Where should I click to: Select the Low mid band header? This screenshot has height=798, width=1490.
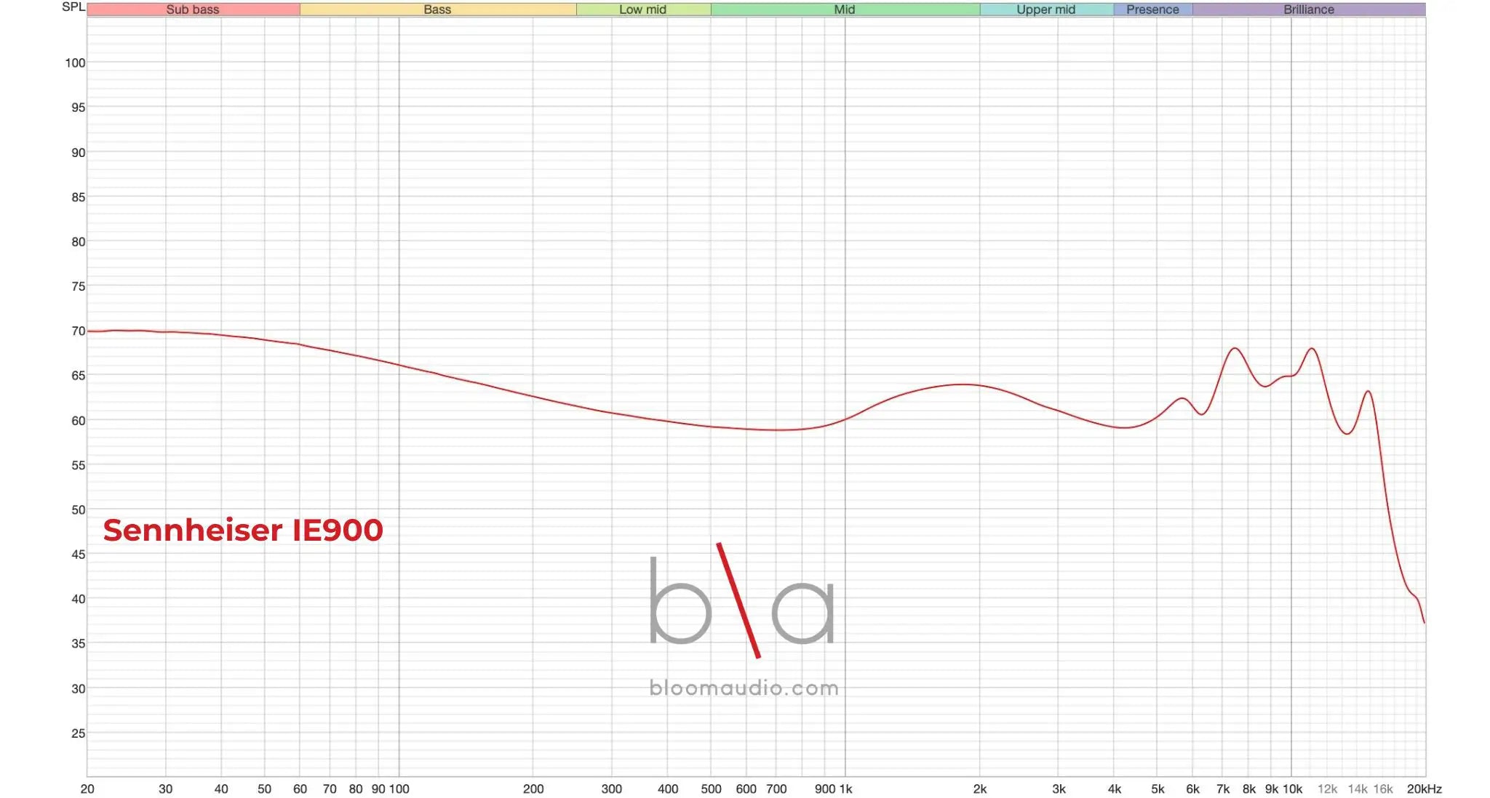642,9
